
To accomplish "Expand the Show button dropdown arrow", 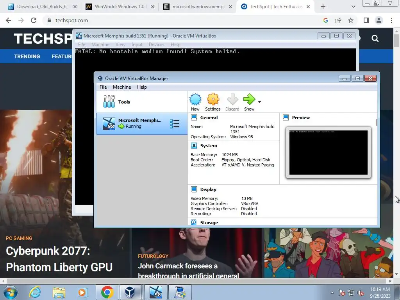I will coord(259,102).
